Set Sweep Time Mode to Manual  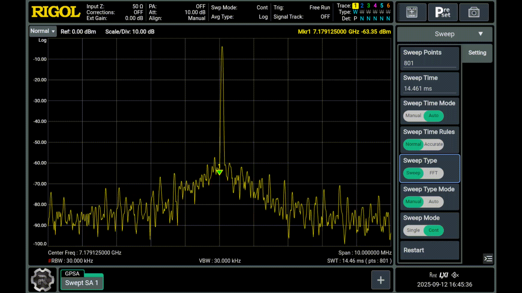point(413,116)
